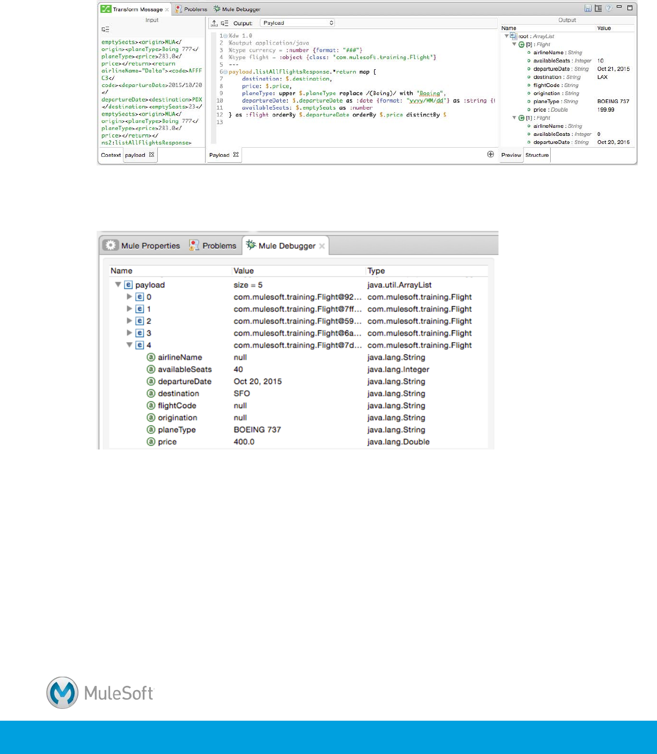Click the green [0] Flight object icon
The width and height of the screenshot is (657, 754).
521,45
